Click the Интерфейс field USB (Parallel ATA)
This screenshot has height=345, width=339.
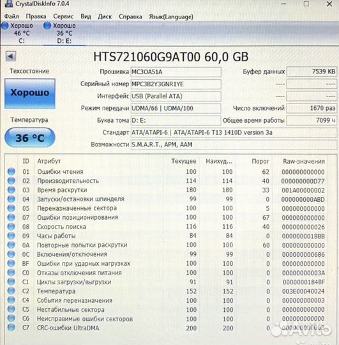click(x=176, y=96)
